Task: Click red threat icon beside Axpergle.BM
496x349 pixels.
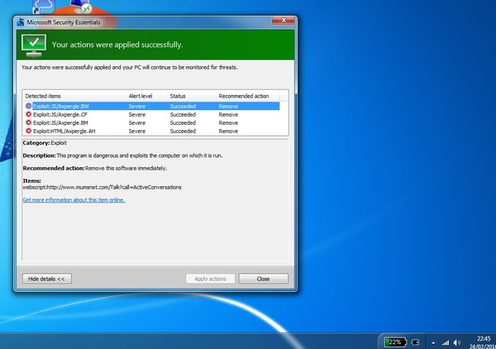Action: click(x=28, y=122)
